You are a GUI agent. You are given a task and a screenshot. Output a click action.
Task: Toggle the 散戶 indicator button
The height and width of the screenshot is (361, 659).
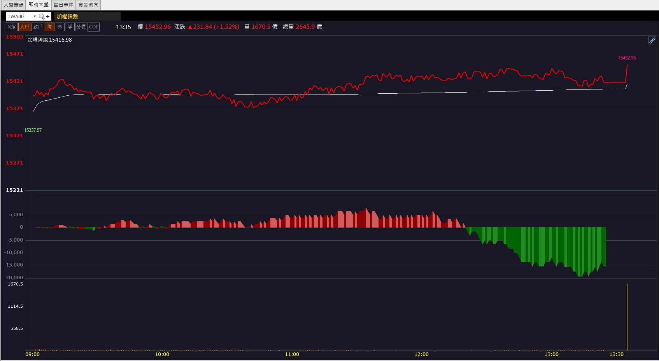tap(38, 27)
